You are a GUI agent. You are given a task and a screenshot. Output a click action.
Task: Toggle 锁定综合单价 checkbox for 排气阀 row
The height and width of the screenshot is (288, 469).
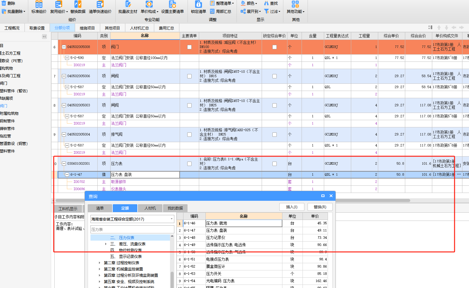coord(275,135)
